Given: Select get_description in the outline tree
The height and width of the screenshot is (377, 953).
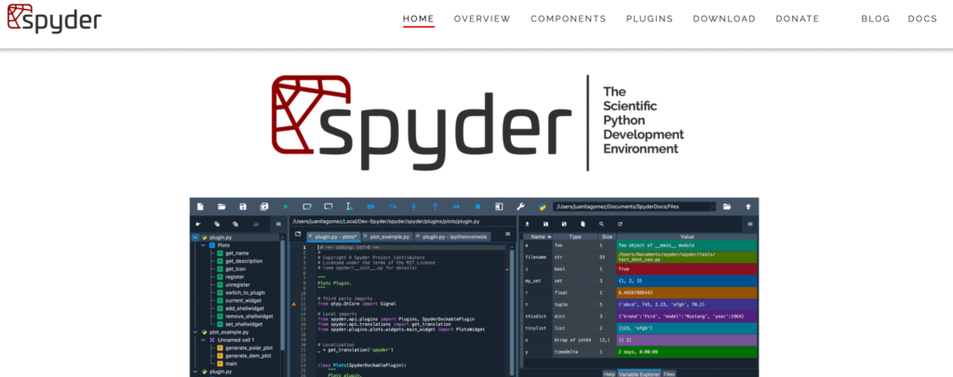Looking at the screenshot, I should pos(244,261).
